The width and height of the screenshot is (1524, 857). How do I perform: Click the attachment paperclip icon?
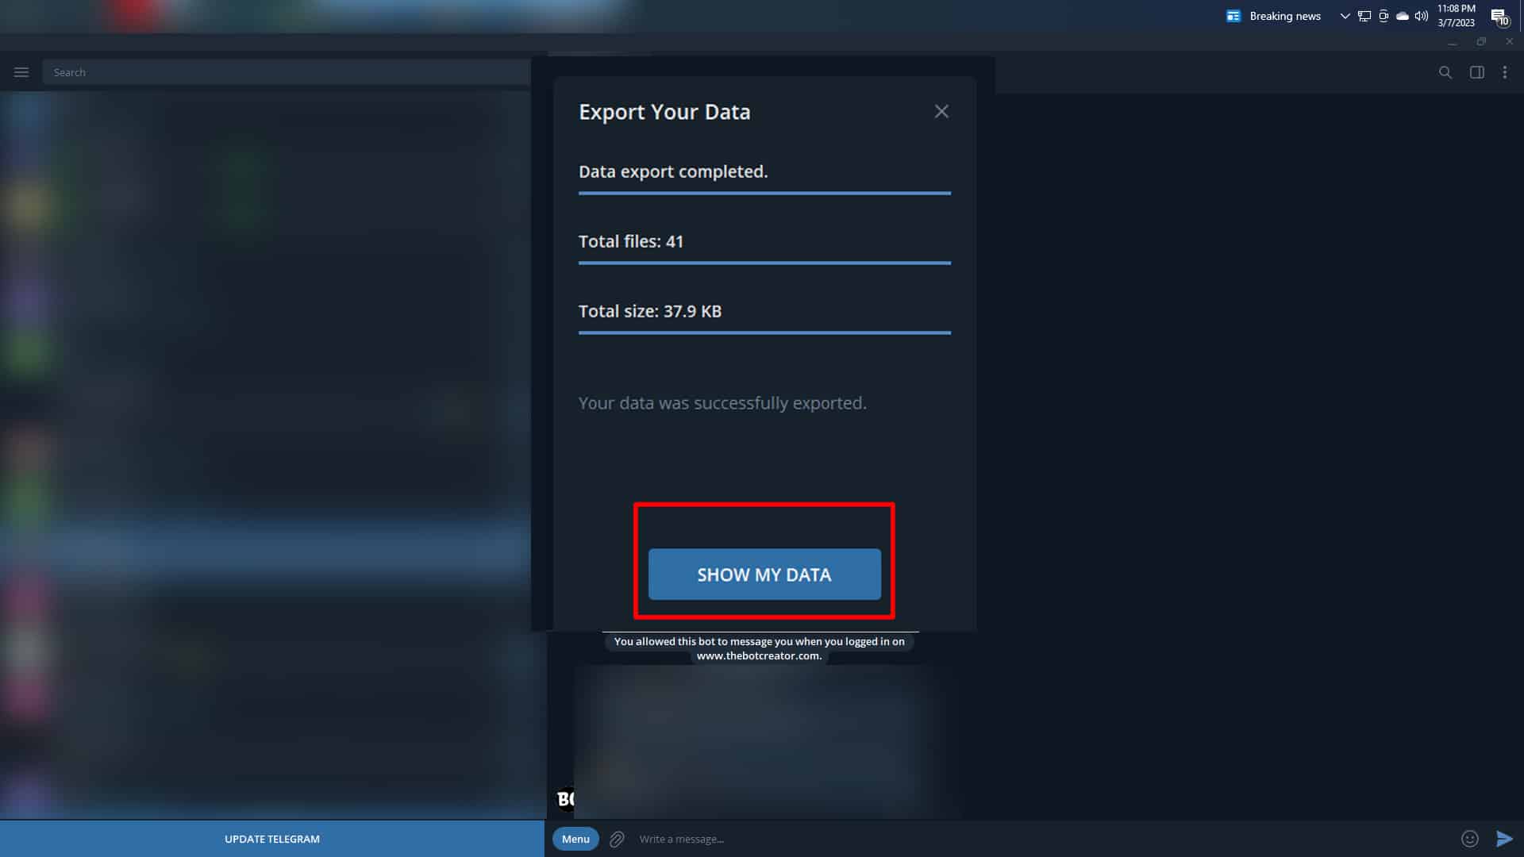617,838
